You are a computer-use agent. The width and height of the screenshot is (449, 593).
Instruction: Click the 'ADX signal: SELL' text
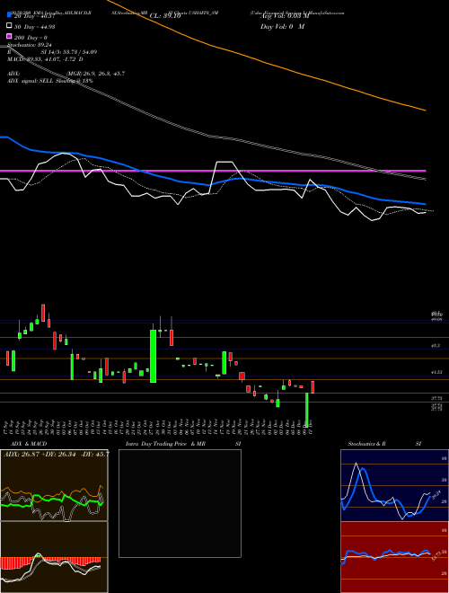(x=31, y=81)
